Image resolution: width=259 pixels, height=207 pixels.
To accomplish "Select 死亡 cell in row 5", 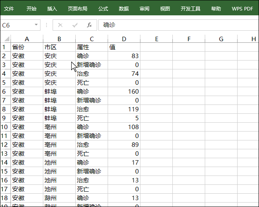I will click(x=92, y=82).
